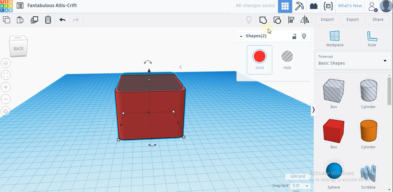Open Blocks pickaxe mode

(x=299, y=6)
